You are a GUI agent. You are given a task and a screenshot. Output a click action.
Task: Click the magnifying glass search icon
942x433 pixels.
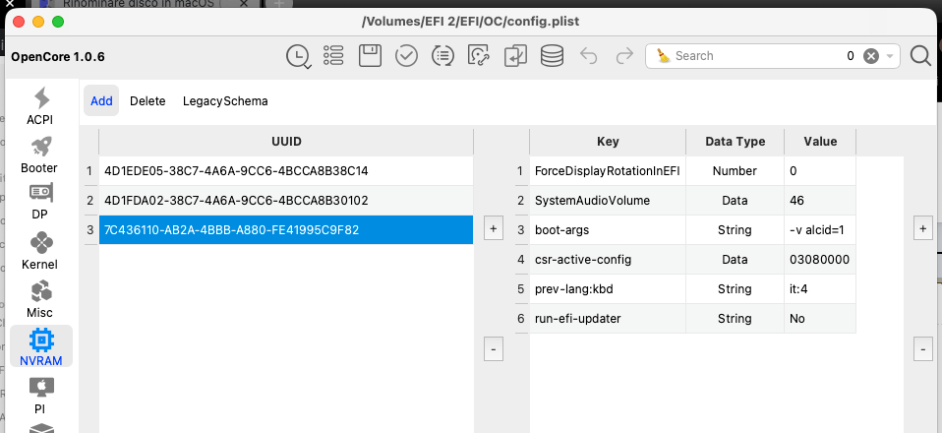920,56
